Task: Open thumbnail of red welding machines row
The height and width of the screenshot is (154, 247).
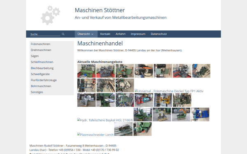Action: tap(144, 100)
